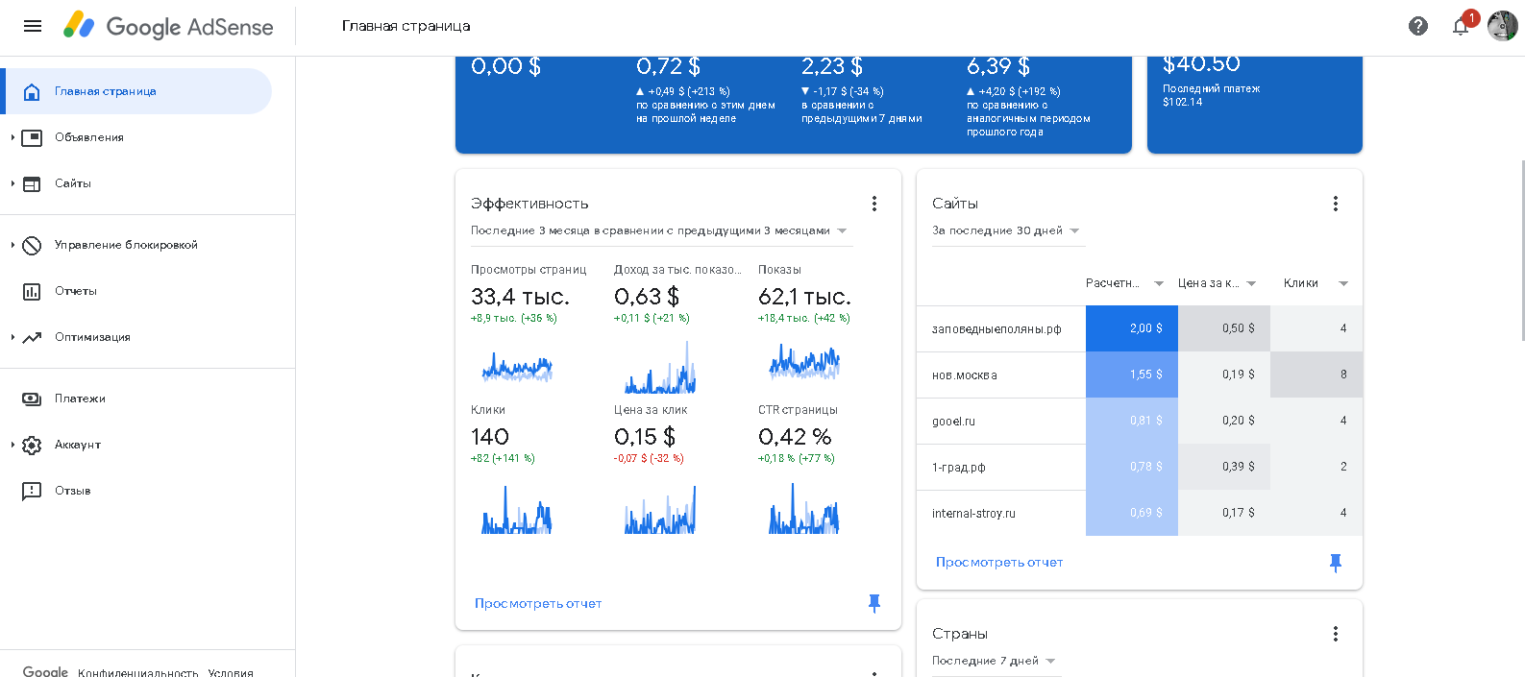Open the notifications bell
Image resolution: width=1525 pixels, height=677 pixels.
[x=1462, y=26]
